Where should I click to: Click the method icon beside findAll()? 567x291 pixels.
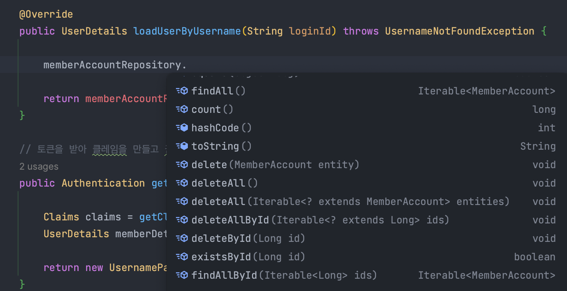(182, 91)
